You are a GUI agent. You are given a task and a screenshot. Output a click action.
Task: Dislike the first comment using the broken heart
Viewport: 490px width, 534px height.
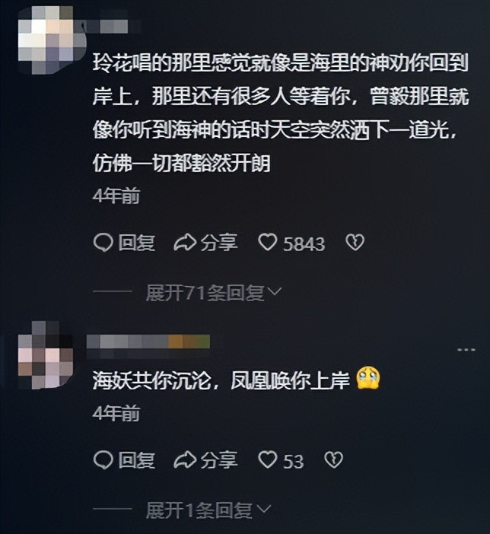coord(355,243)
